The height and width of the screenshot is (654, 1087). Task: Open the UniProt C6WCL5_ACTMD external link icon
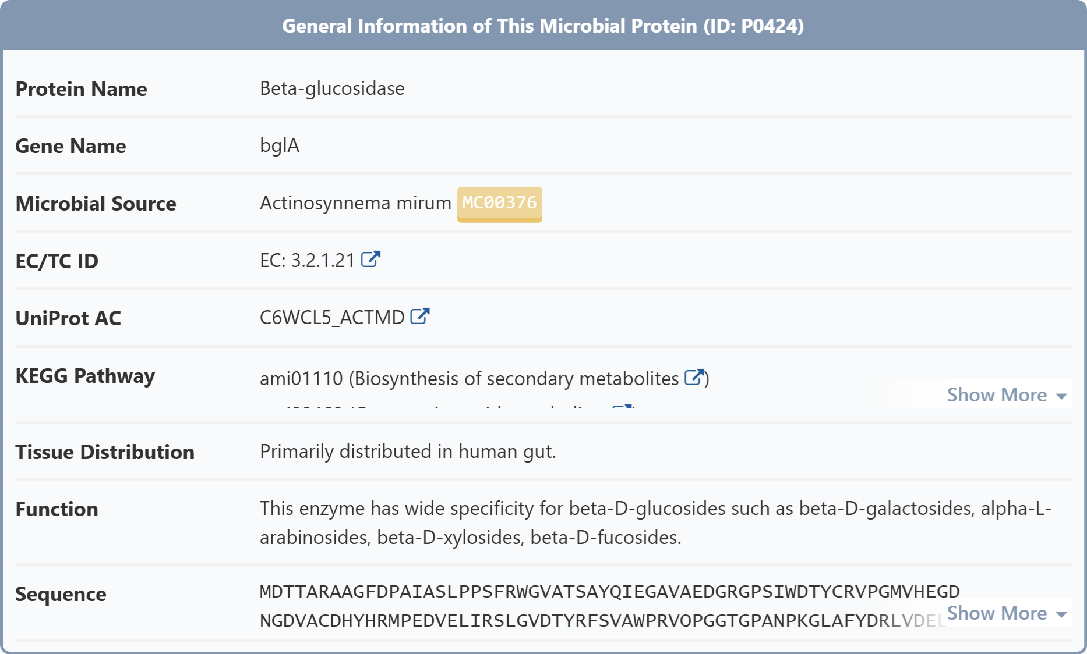tap(420, 316)
